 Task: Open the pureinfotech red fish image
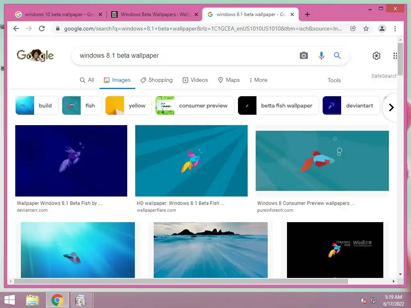tap(322, 161)
